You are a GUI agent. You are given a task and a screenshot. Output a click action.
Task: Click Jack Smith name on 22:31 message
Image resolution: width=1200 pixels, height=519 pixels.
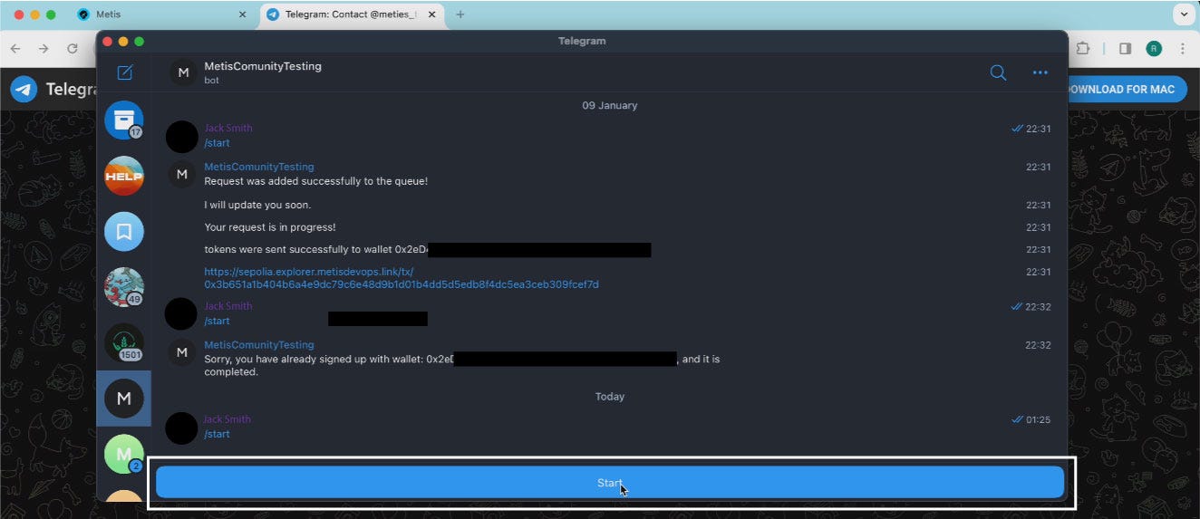click(228, 128)
